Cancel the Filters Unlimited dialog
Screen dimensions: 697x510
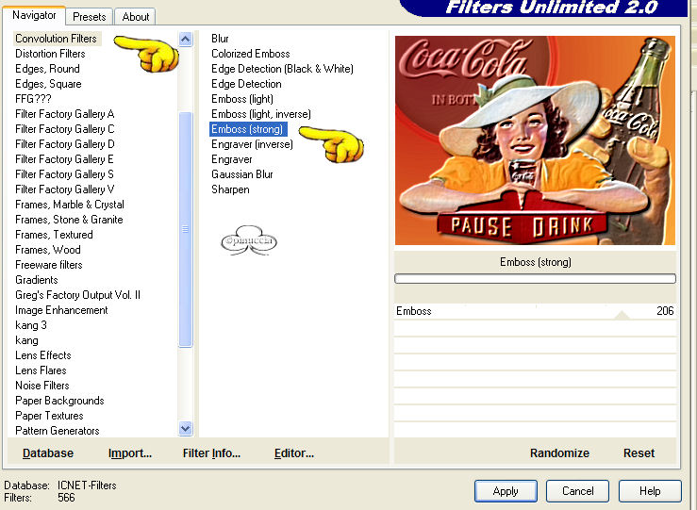(577, 491)
